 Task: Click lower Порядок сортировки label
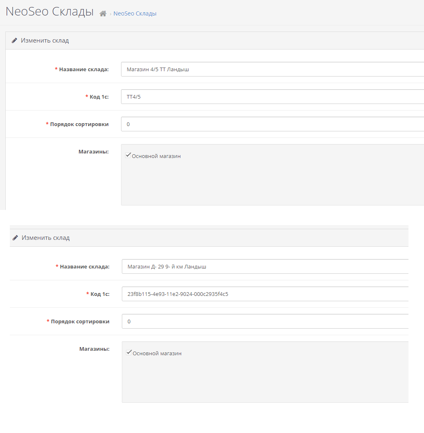(x=80, y=321)
